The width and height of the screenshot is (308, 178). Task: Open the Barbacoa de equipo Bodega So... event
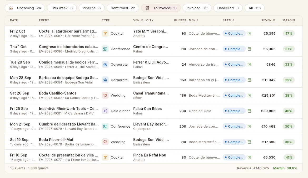tap(68, 77)
